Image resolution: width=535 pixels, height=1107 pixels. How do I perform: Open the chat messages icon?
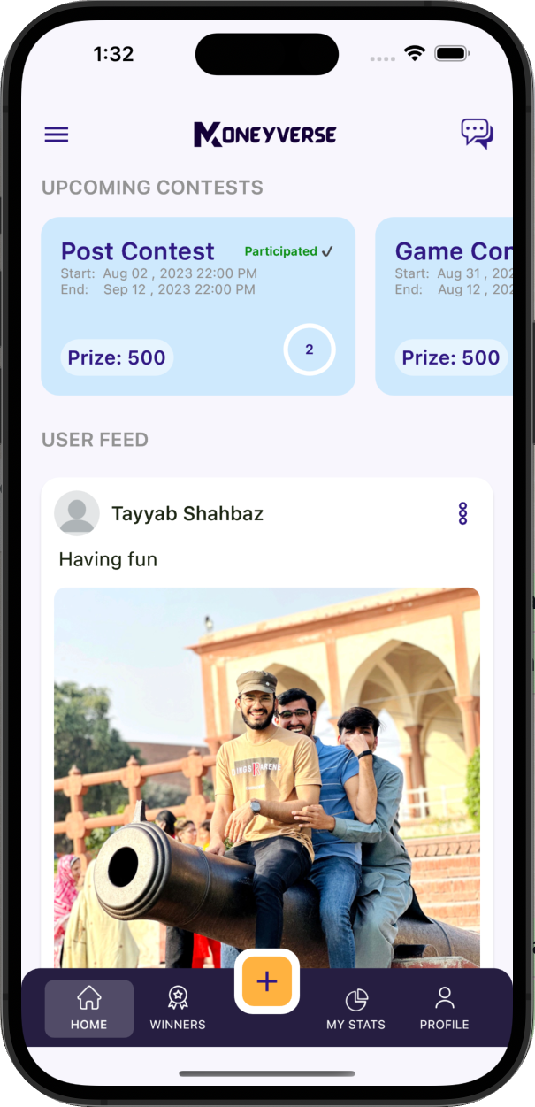coord(477,134)
